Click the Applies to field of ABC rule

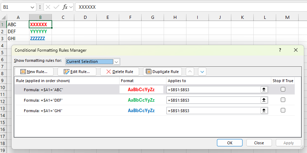tap(213, 89)
